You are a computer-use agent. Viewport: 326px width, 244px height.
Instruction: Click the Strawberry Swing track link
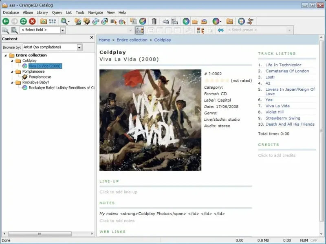pos(283,118)
